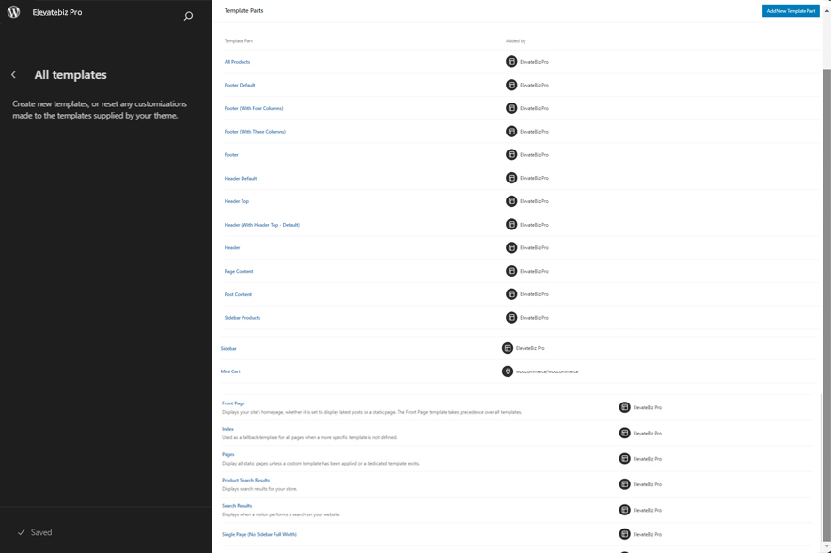Open the Product Search Results template
The width and height of the screenshot is (831, 553).
(x=245, y=480)
